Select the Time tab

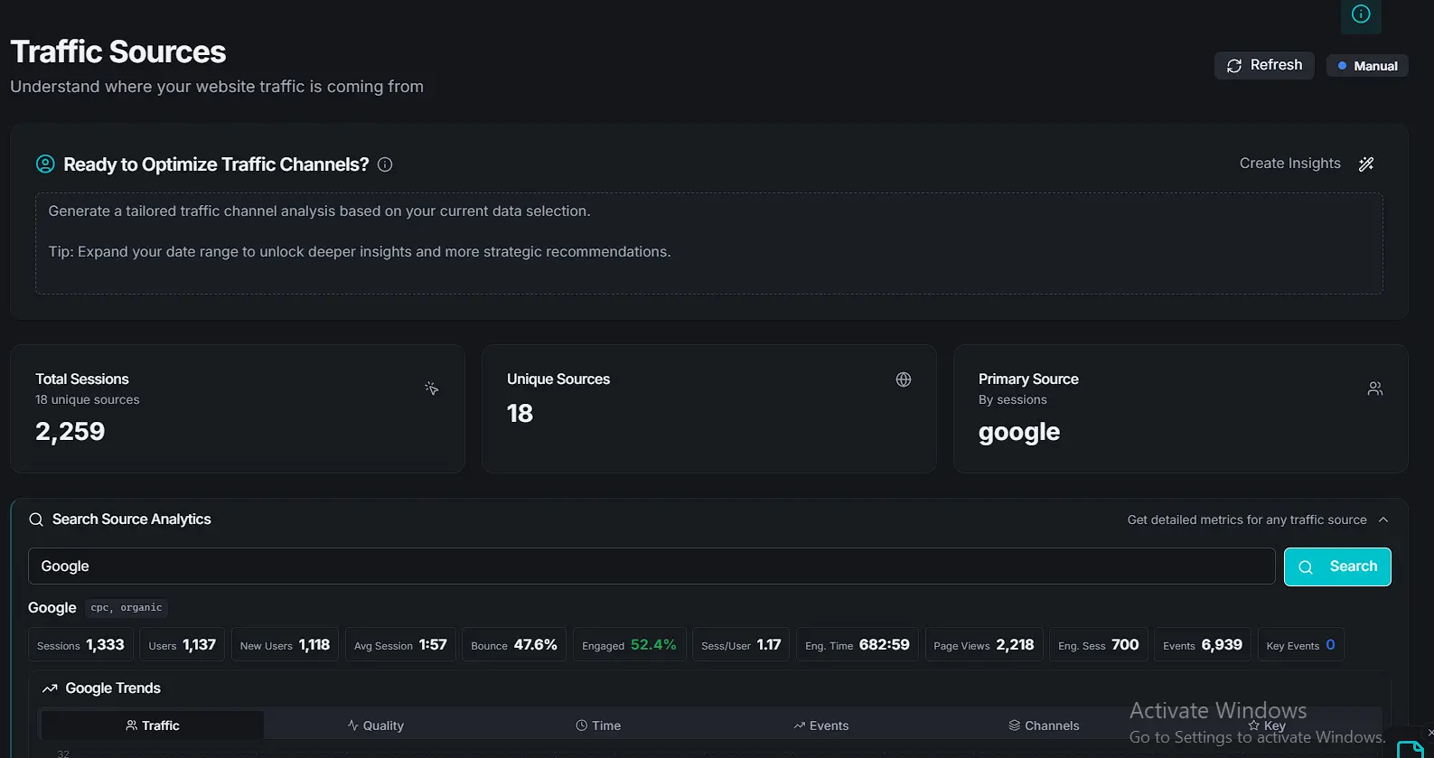click(x=598, y=725)
